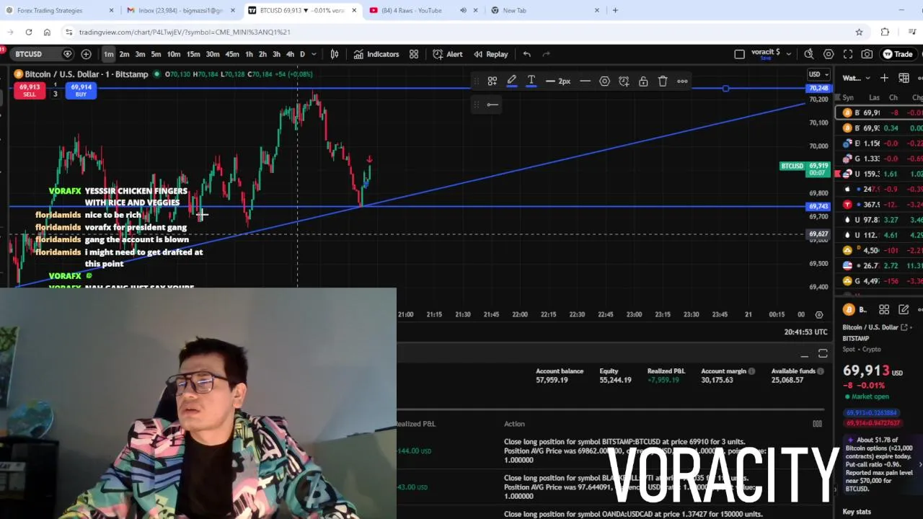Screen dimensions: 923x519
Task: Delete the selected drawing with trash icon
Action: coord(663,81)
